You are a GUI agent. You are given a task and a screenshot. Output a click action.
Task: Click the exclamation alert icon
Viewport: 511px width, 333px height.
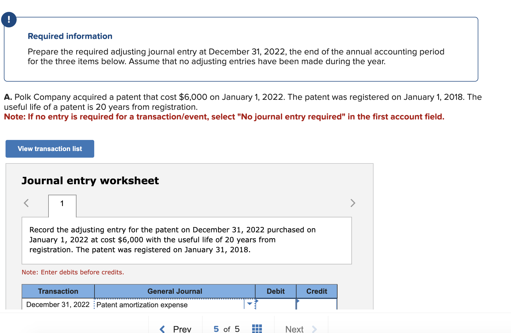(x=9, y=20)
